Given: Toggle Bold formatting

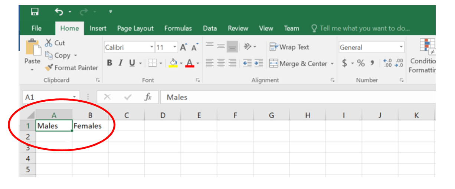Looking at the screenshot, I should coord(109,63).
